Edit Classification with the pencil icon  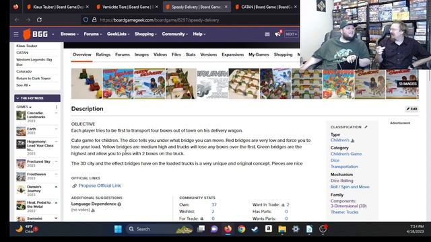pos(366,127)
